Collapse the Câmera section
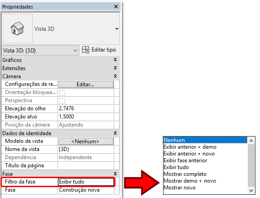 click(x=115, y=76)
